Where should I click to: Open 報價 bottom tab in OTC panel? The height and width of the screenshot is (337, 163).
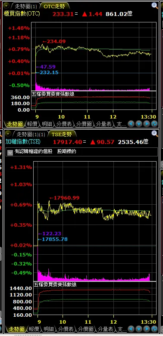32,124
